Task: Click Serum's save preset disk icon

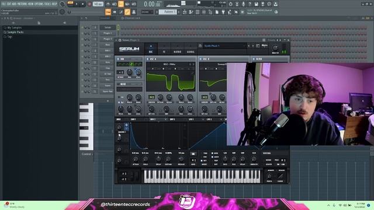Action: 200,45
